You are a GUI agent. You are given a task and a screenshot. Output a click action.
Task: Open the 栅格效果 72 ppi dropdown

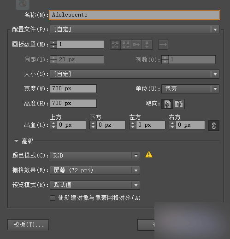(x=95, y=170)
